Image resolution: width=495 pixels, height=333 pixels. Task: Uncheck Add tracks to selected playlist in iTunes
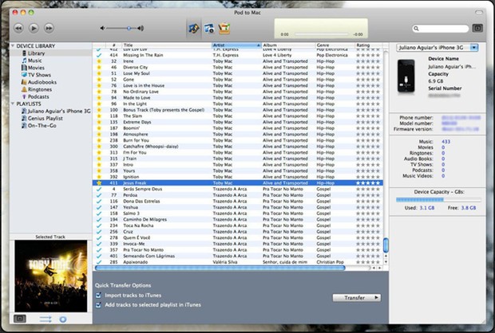tap(98, 304)
